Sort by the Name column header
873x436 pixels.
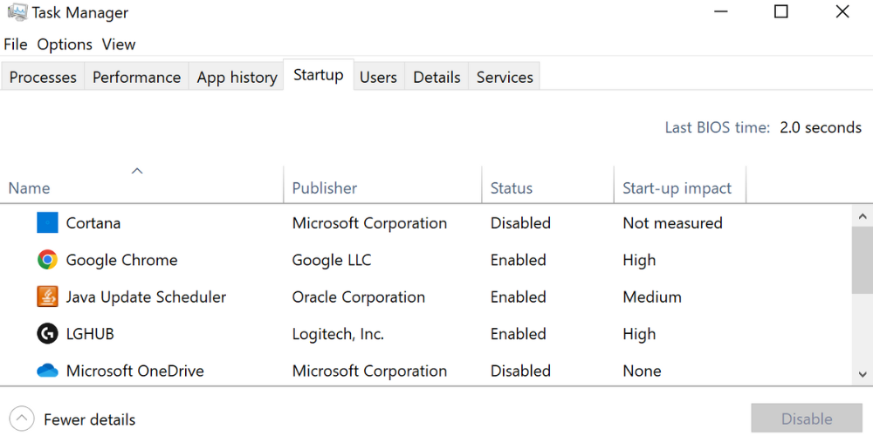(29, 188)
